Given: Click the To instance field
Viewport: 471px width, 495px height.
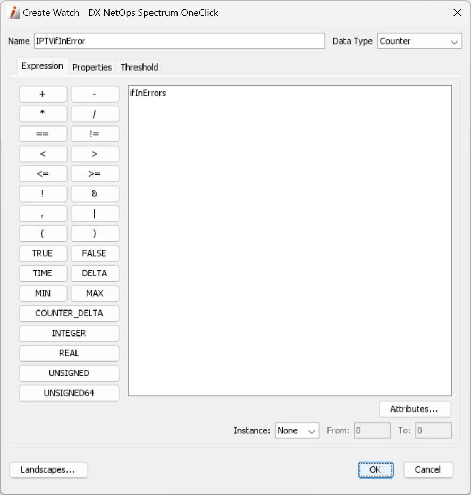Looking at the screenshot, I should (433, 431).
